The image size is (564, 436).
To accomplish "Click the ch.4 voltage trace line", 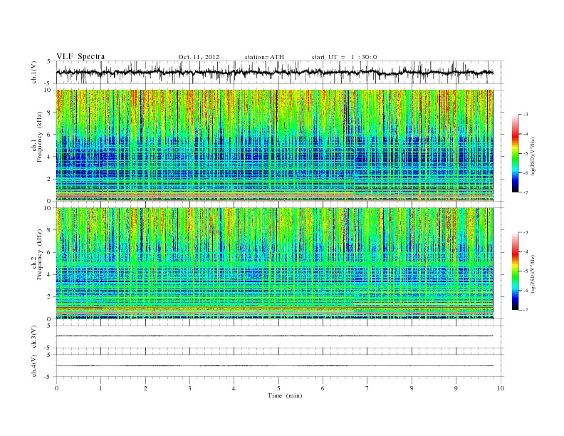I will [274, 366].
